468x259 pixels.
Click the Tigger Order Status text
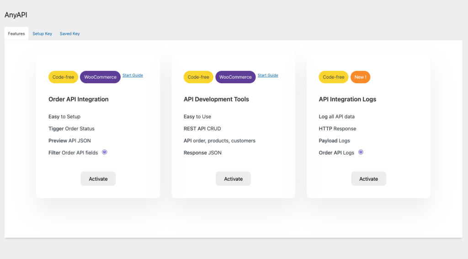71,129
